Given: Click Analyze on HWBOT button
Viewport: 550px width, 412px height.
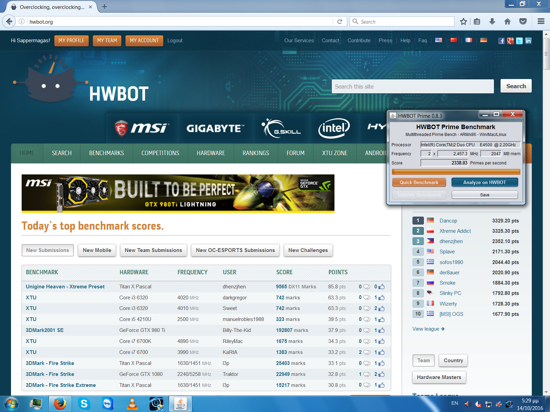Looking at the screenshot, I should click(485, 182).
